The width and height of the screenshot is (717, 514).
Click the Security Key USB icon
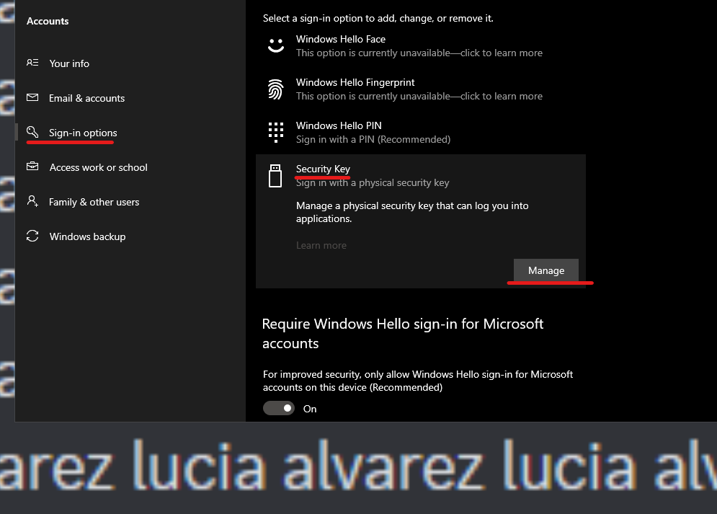275,176
